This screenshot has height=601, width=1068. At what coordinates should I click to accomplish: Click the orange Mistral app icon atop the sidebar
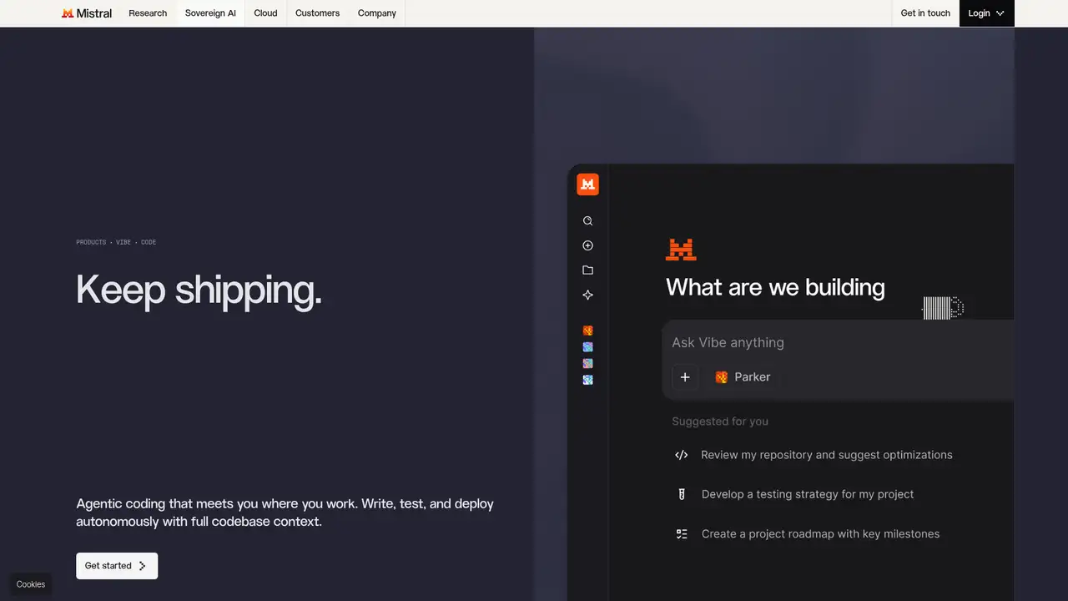click(x=588, y=184)
